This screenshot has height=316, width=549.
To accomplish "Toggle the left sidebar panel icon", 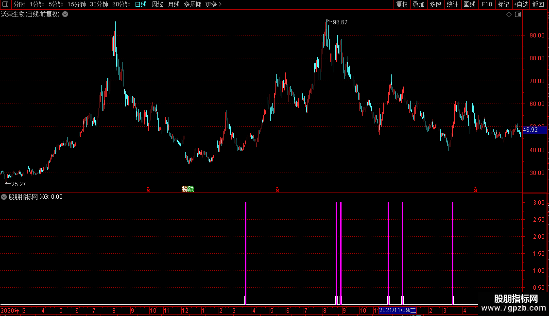I will click(x=5, y=4).
